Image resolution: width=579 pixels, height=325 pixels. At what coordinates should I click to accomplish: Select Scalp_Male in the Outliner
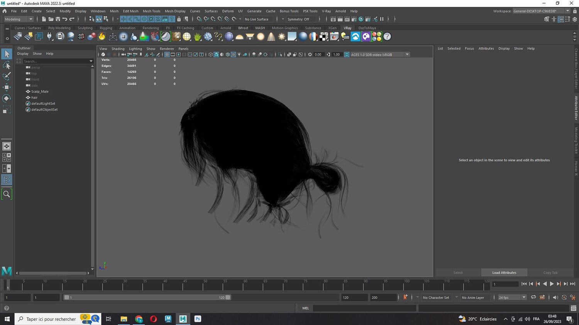point(40,92)
